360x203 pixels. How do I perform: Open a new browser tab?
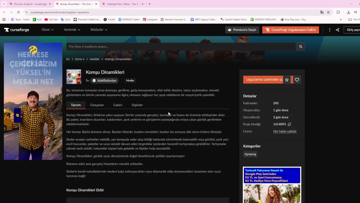click(x=149, y=4)
